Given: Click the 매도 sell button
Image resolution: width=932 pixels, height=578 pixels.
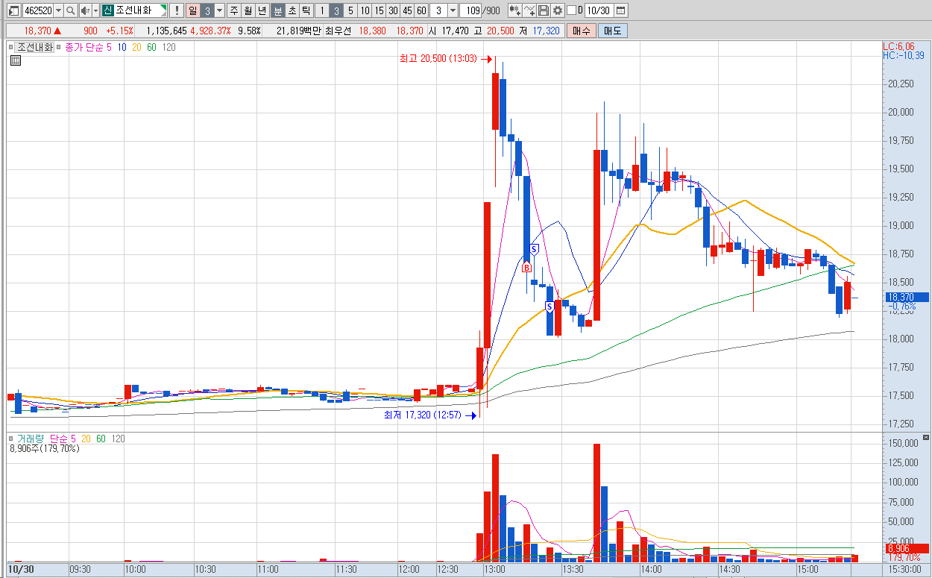Looking at the screenshot, I should click(613, 31).
